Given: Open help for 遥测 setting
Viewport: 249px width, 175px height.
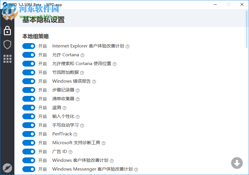Looking at the screenshot, I should pos(64,108).
